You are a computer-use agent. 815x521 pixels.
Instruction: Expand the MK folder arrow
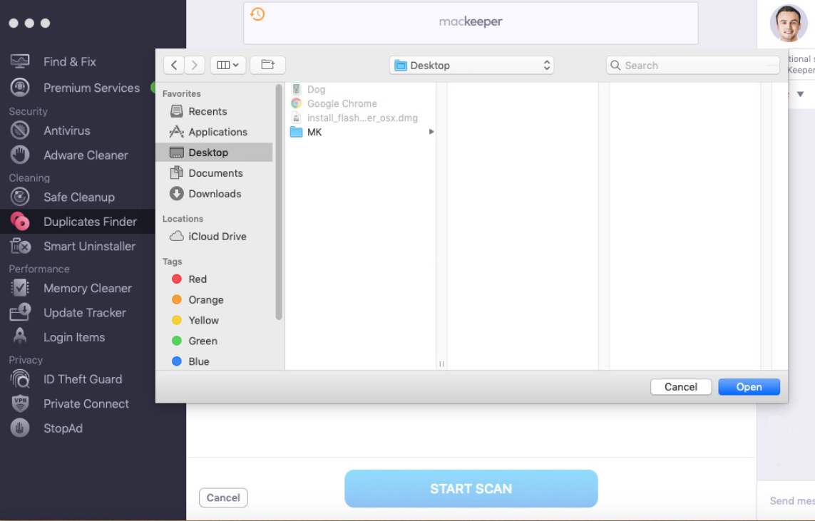(x=431, y=132)
